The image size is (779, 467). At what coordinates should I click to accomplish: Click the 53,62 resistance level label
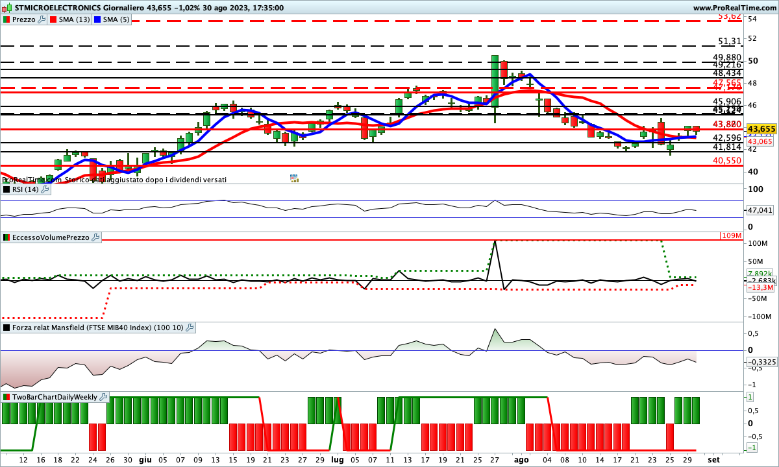(729, 16)
